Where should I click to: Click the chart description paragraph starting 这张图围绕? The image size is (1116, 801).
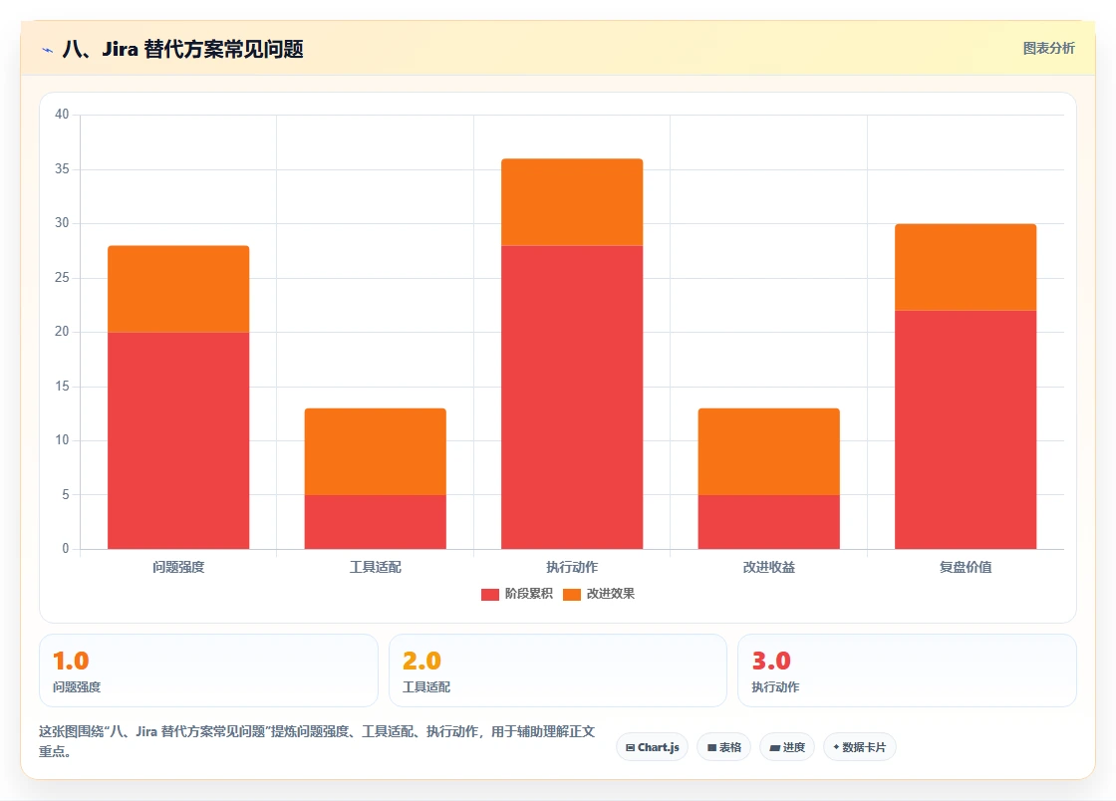click(317, 741)
